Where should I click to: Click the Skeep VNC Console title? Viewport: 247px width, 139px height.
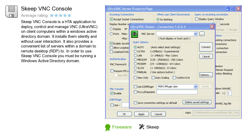[46, 9]
